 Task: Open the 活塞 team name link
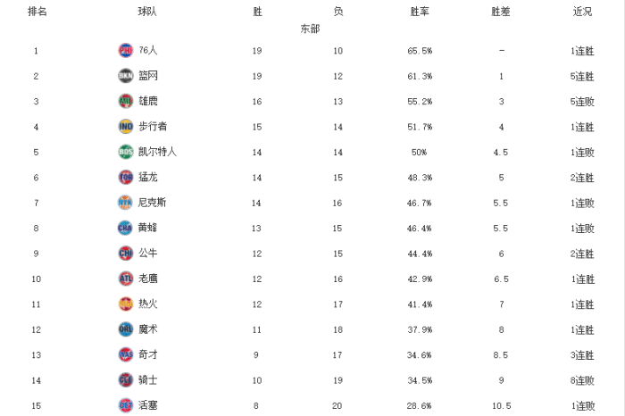point(148,405)
